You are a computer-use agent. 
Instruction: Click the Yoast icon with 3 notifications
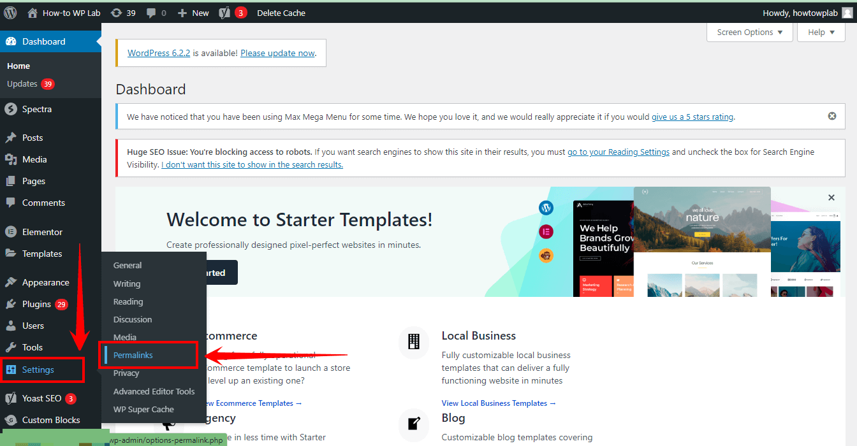(232, 13)
